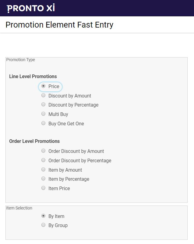Click the Order Level Promotions heading

(x=34, y=141)
